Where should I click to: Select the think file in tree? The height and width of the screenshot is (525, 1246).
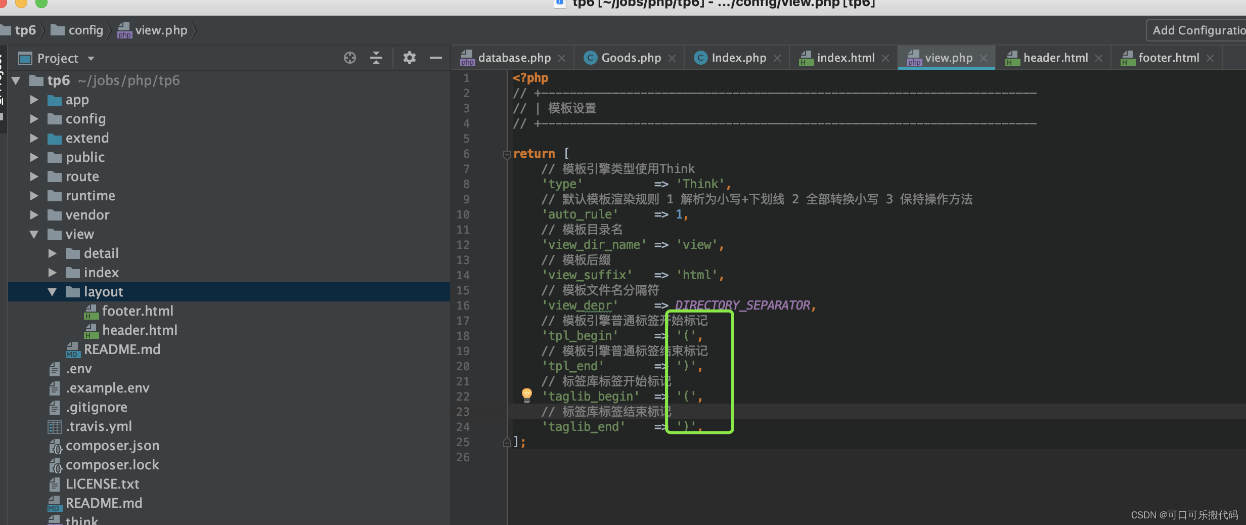tap(81, 520)
